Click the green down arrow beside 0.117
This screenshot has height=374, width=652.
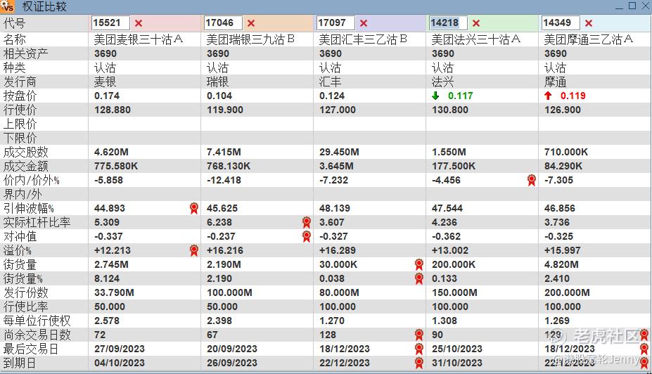(x=435, y=96)
